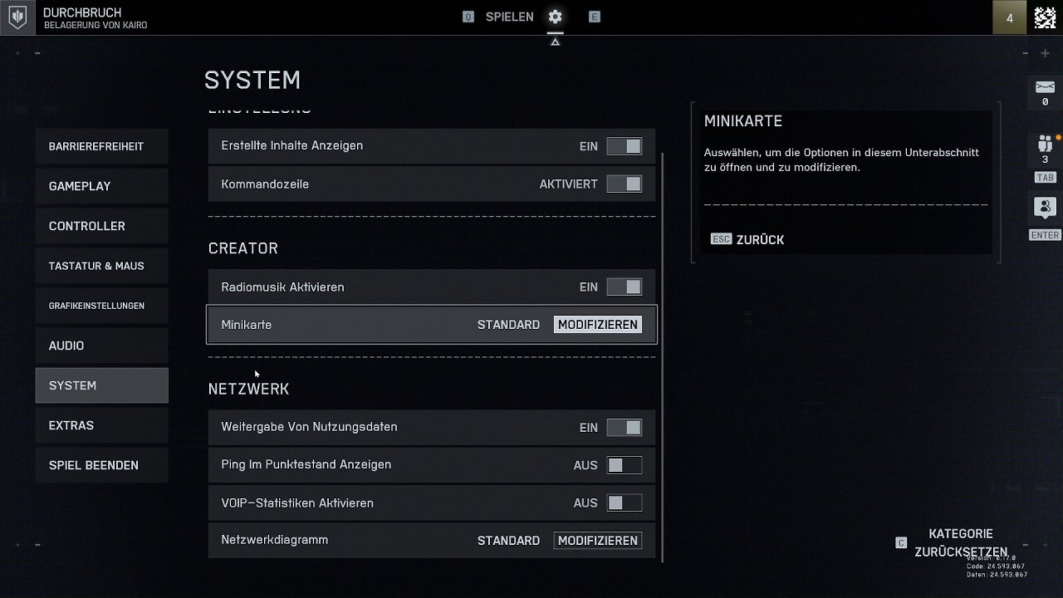1063x598 pixels.
Task: Click the C key icon for category reset
Action: click(901, 542)
